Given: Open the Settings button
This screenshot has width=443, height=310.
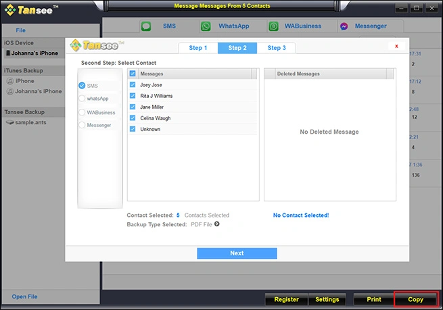Looking at the screenshot, I should coord(327,299).
